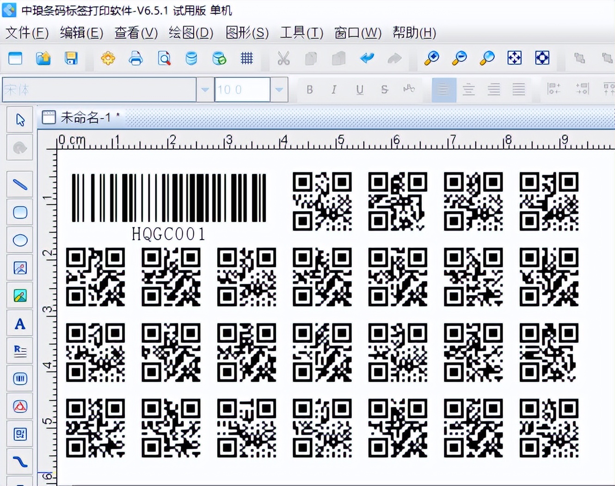Click the actual-size zoom icon

pos(542,58)
